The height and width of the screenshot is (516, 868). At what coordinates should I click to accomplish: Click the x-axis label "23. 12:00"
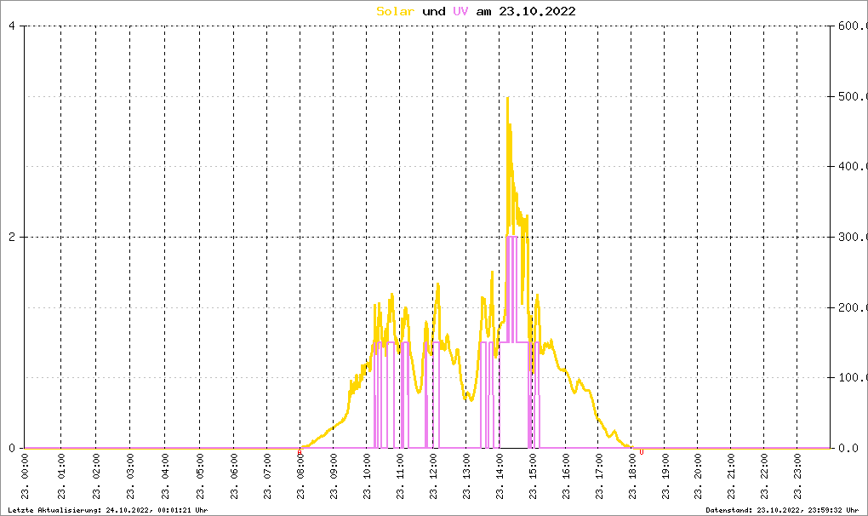(x=433, y=477)
